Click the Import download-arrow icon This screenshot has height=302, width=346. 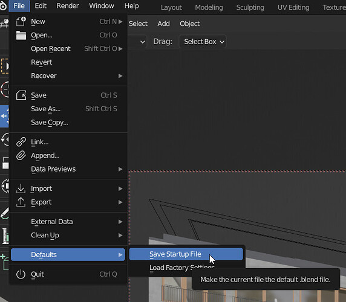pyautogui.click(x=21, y=188)
